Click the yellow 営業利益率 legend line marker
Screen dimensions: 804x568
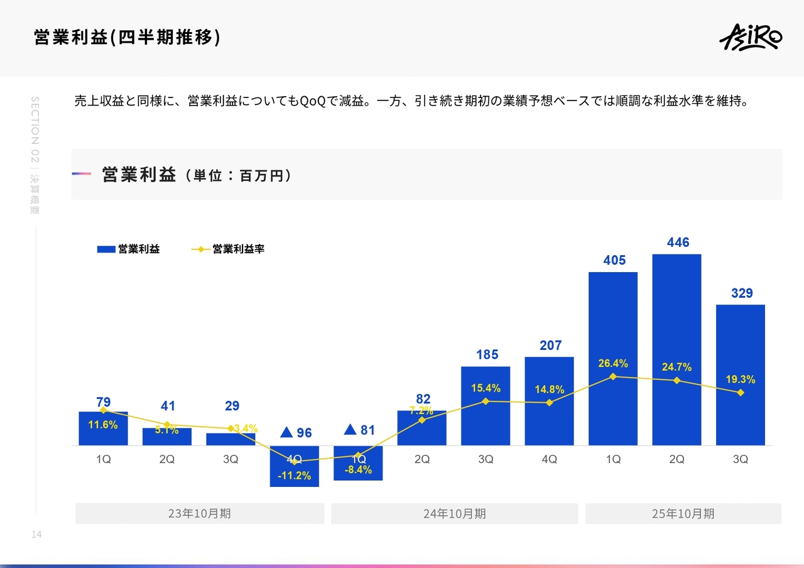pyautogui.click(x=200, y=249)
